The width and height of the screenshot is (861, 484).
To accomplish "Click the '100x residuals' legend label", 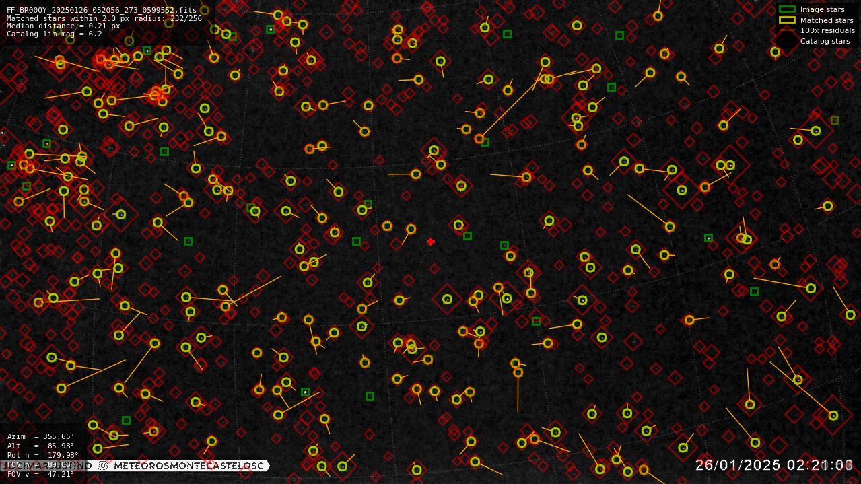I will (827, 30).
